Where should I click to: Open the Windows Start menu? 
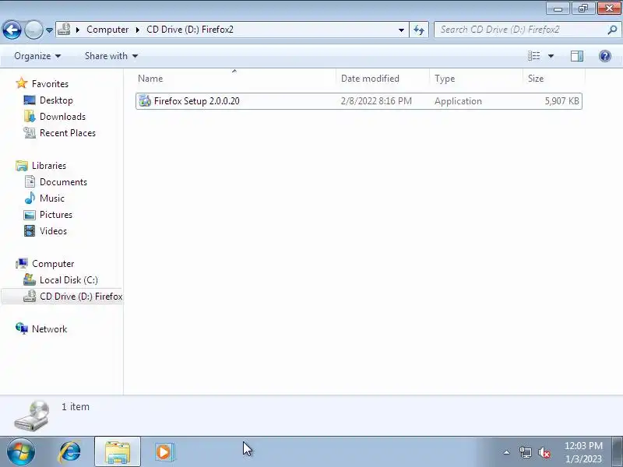tap(21, 452)
